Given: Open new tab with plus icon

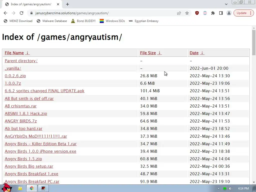Looking at the screenshot, I should click(x=67, y=4).
